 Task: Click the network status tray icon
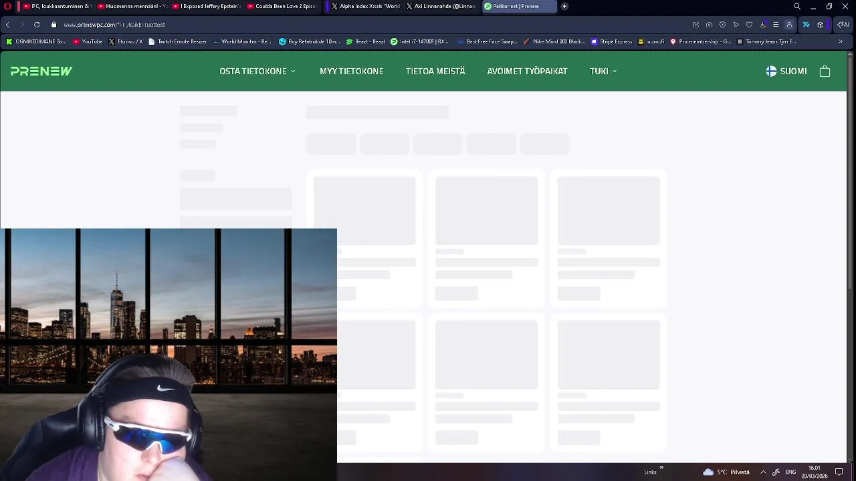pyautogui.click(x=776, y=472)
